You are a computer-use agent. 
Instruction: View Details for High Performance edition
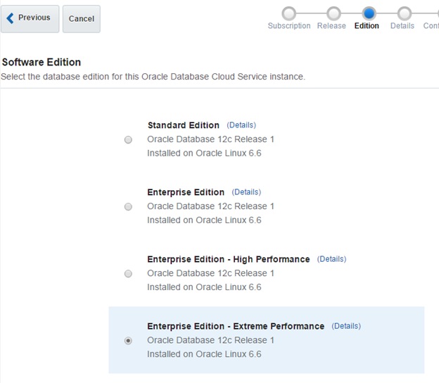(x=332, y=259)
